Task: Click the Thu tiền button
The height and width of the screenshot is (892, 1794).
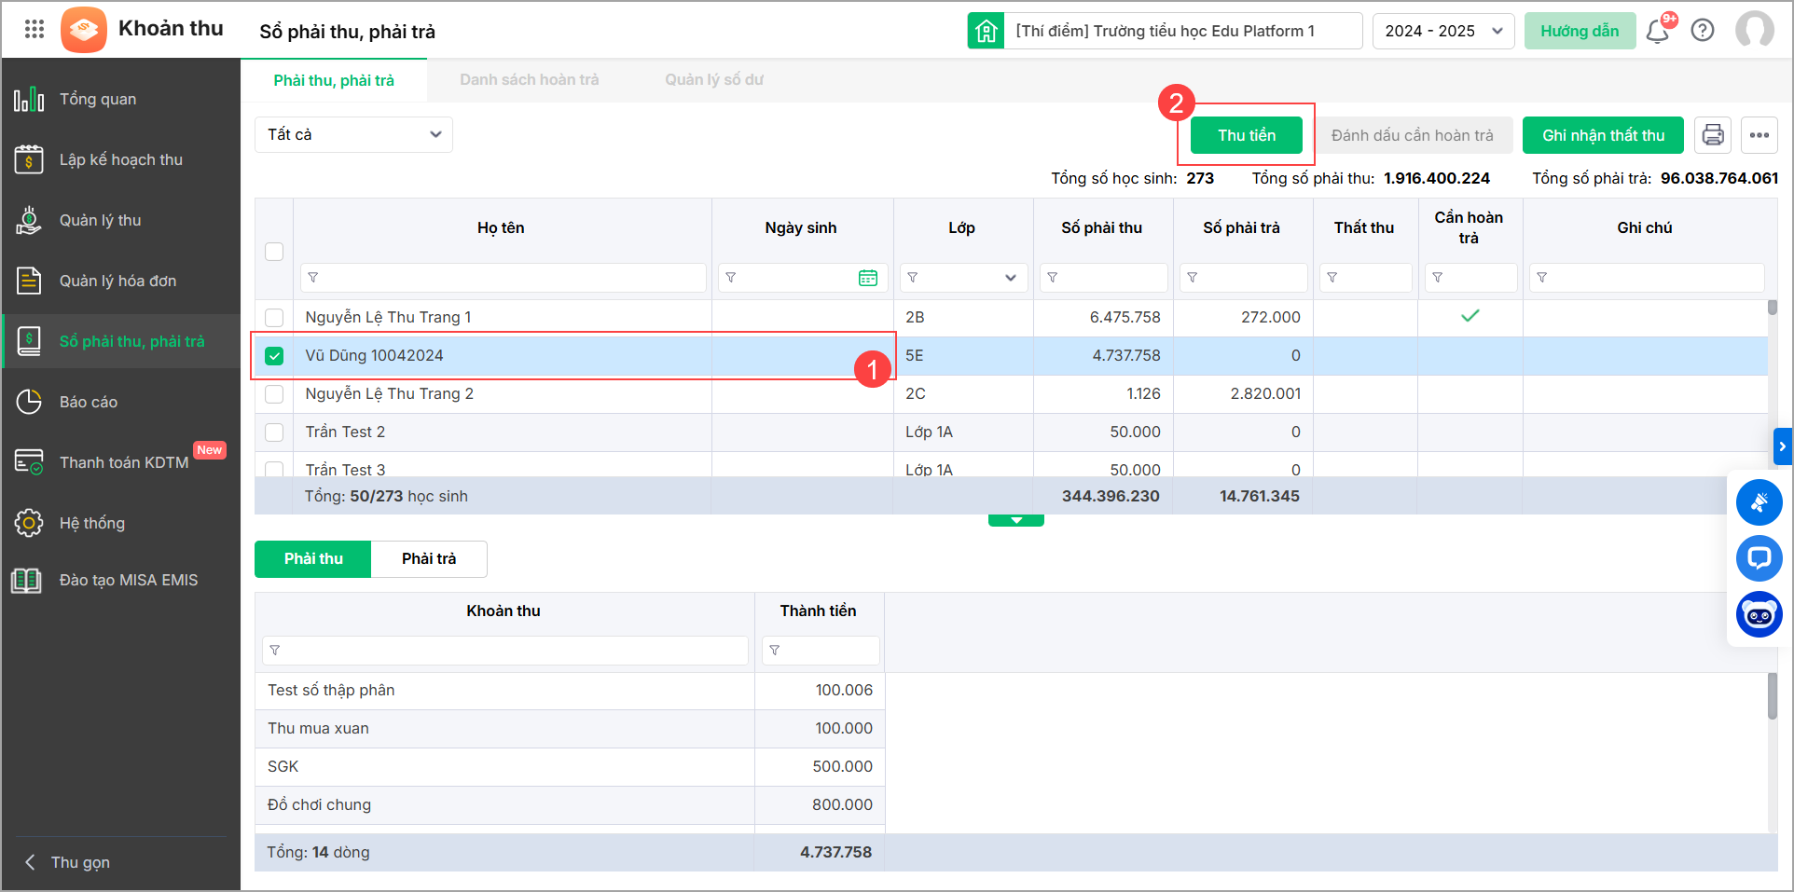Action: coord(1246,135)
